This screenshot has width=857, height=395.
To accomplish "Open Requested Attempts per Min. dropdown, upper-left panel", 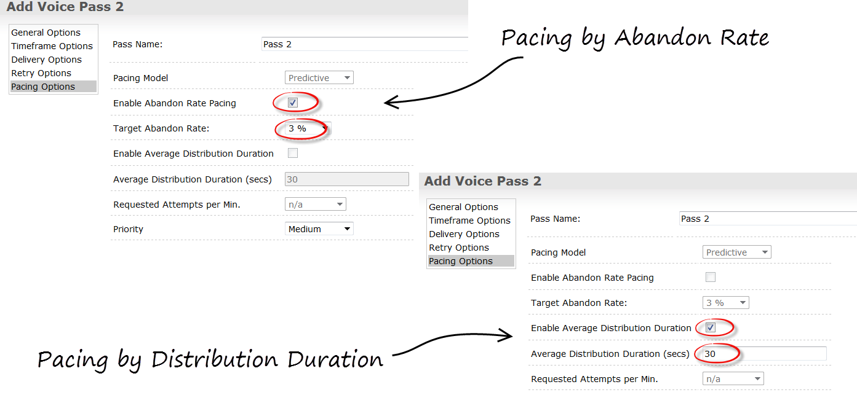I will tap(316, 204).
